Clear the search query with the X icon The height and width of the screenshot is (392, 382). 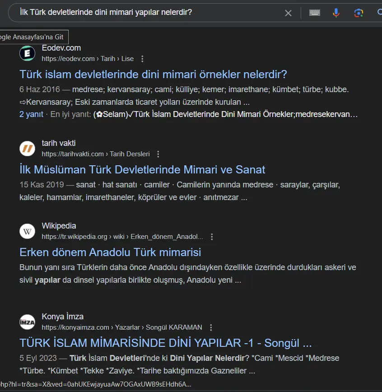tap(288, 13)
